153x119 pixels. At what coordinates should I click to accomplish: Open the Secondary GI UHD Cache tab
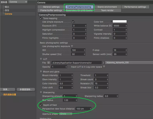79,10
